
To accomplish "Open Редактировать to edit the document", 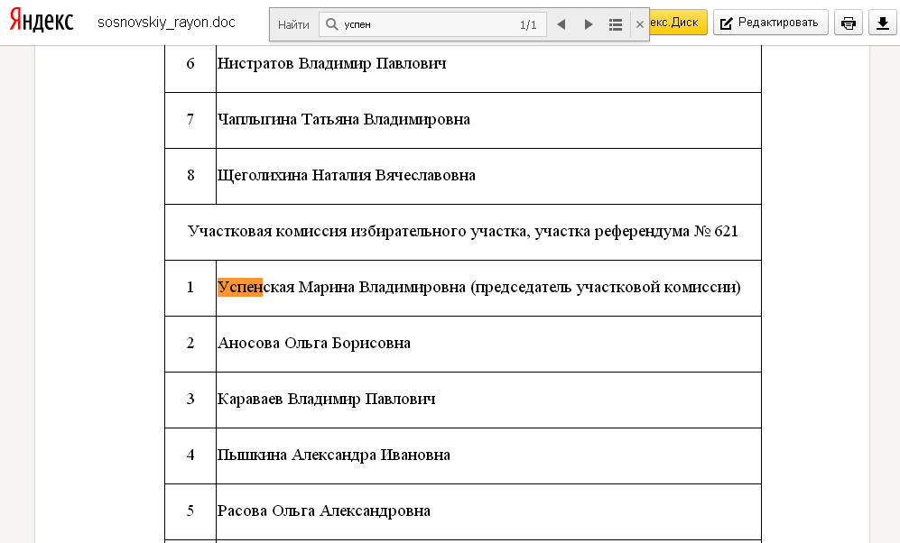I will pyautogui.click(x=770, y=23).
